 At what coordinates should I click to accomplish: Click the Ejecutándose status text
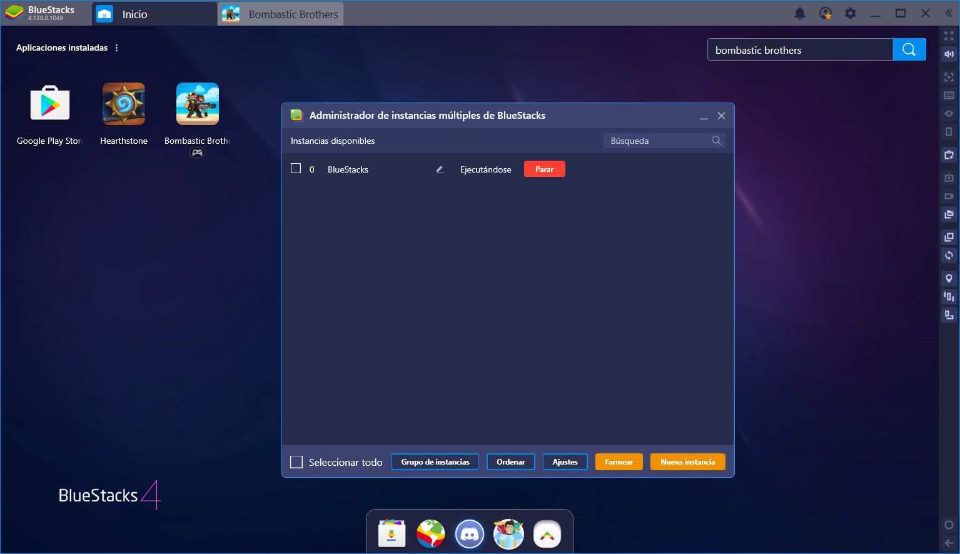pos(486,169)
